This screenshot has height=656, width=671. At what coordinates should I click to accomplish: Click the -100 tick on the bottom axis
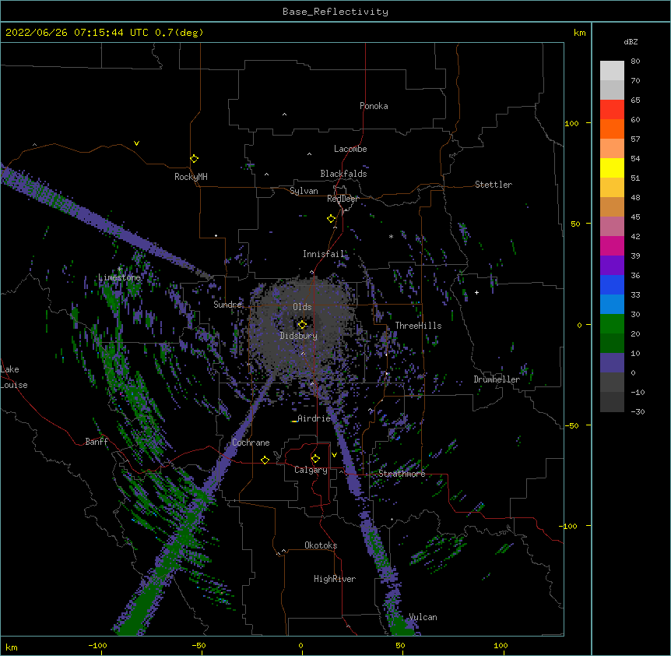[x=97, y=645]
